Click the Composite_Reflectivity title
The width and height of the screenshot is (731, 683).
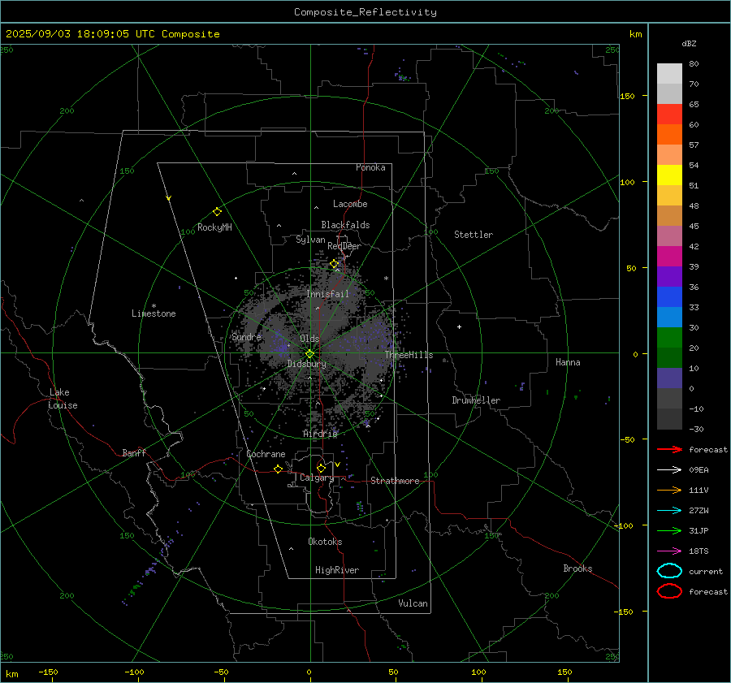[x=365, y=12]
